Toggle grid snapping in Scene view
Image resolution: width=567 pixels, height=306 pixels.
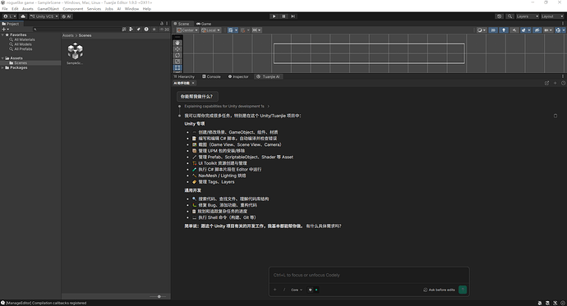click(x=243, y=30)
